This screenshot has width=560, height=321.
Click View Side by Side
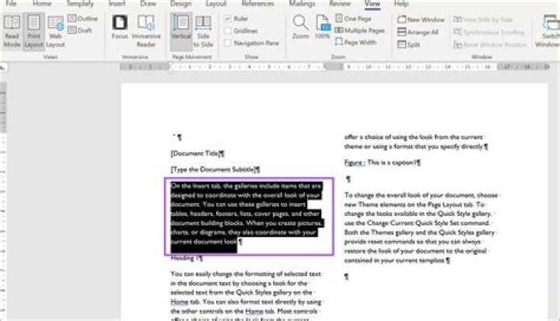click(x=483, y=19)
